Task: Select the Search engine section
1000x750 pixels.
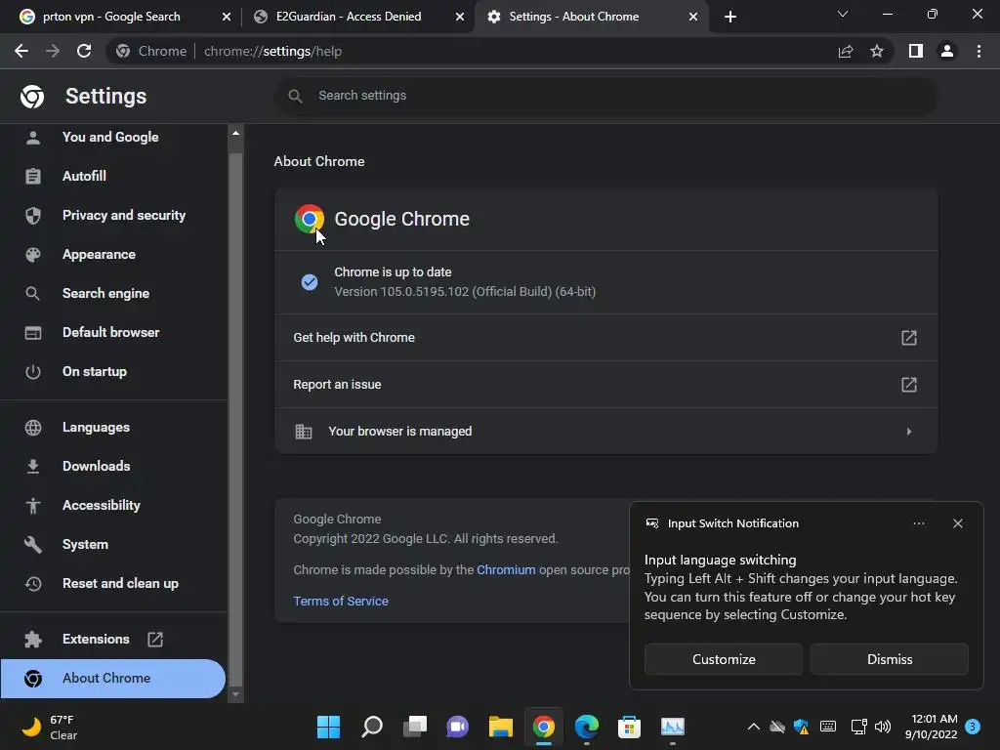Action: tap(105, 293)
